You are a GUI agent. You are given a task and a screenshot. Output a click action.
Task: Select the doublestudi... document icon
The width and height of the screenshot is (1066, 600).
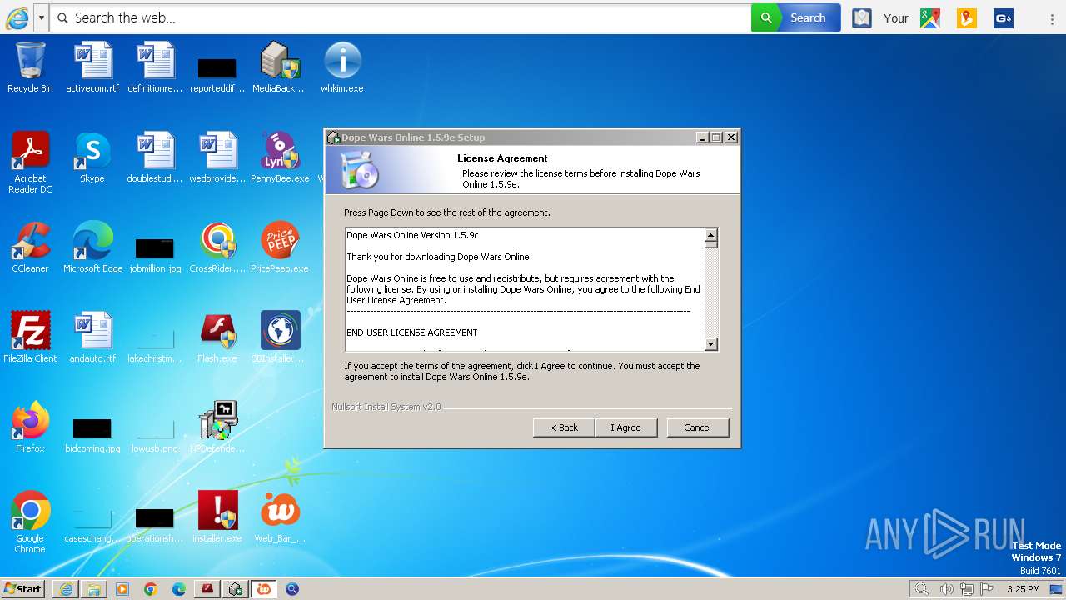[x=155, y=157]
